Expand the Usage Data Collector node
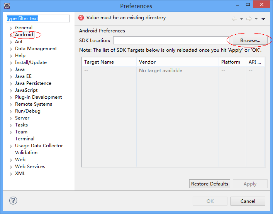 point(11,146)
